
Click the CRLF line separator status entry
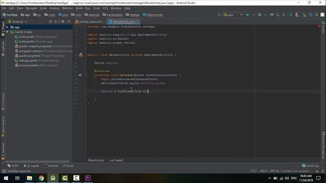(263, 171)
